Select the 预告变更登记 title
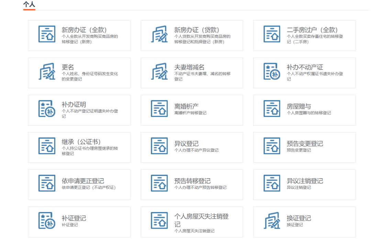 (305, 144)
